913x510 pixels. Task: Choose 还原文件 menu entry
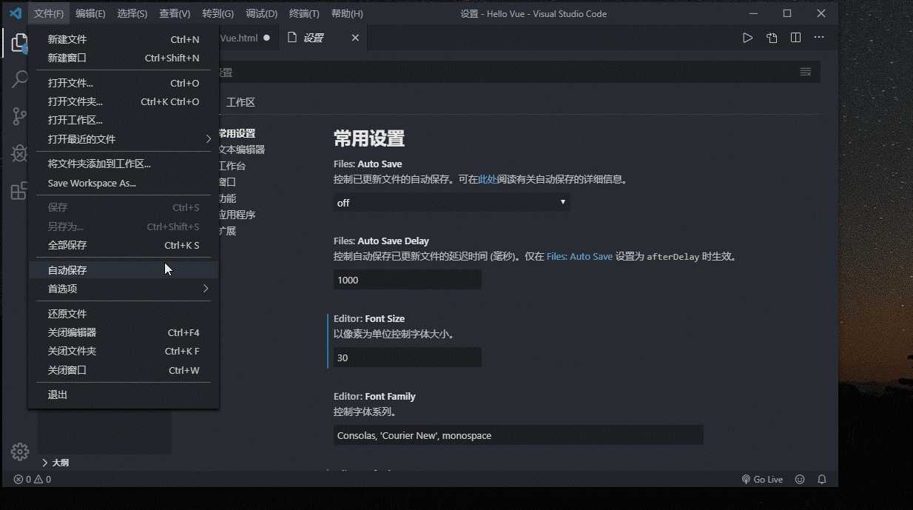pos(124,314)
